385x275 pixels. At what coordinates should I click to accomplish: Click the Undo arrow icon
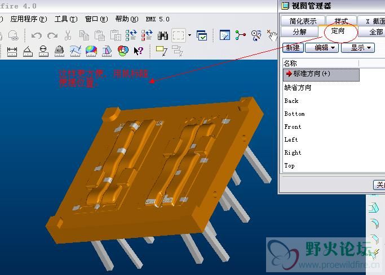point(37,36)
